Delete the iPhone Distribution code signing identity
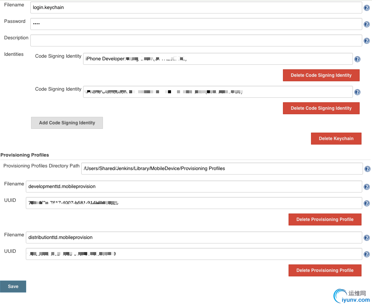 click(x=321, y=108)
